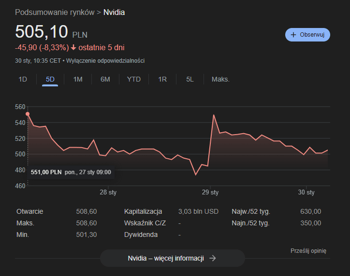Display the Maks. full history range

coord(220,79)
